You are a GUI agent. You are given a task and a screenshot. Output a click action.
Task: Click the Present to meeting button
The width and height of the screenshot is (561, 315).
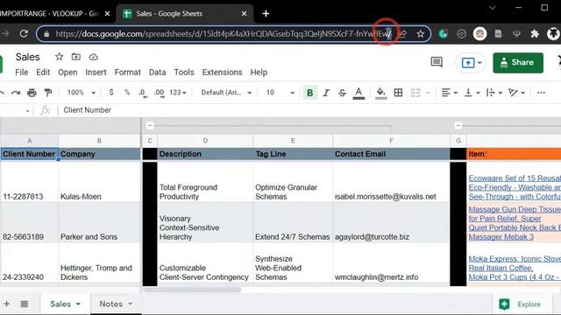click(467, 63)
